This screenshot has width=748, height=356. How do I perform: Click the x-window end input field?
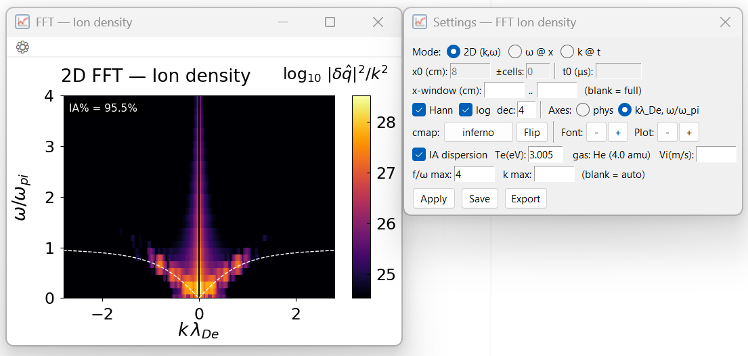pos(556,90)
